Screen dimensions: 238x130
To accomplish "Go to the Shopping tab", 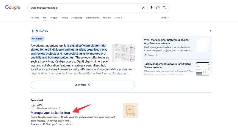I will point(77,18).
